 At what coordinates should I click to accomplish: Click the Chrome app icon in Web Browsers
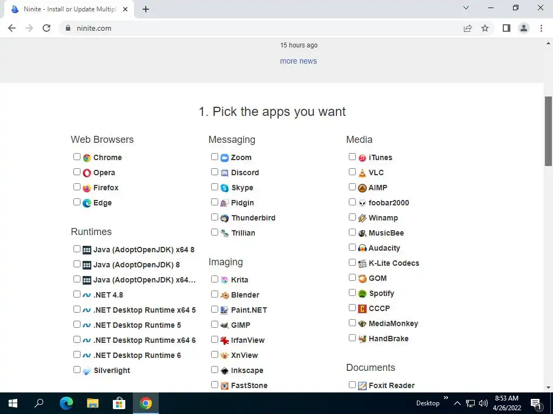[87, 158]
